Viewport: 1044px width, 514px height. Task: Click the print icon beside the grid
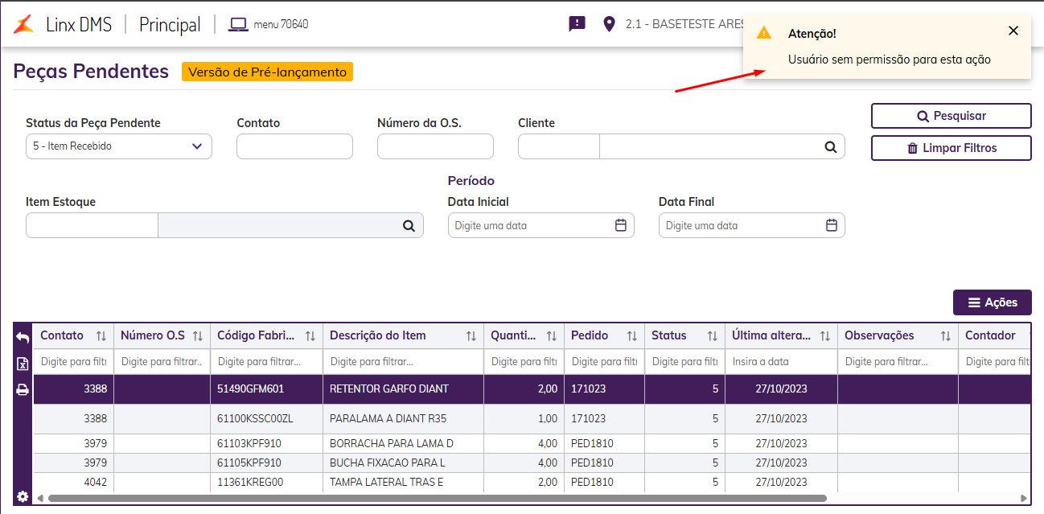[x=23, y=390]
